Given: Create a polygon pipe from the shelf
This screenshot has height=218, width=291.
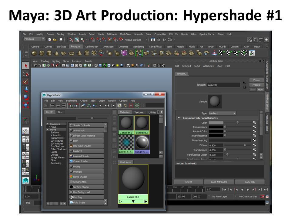Looking at the screenshot, I should (x=87, y=53).
